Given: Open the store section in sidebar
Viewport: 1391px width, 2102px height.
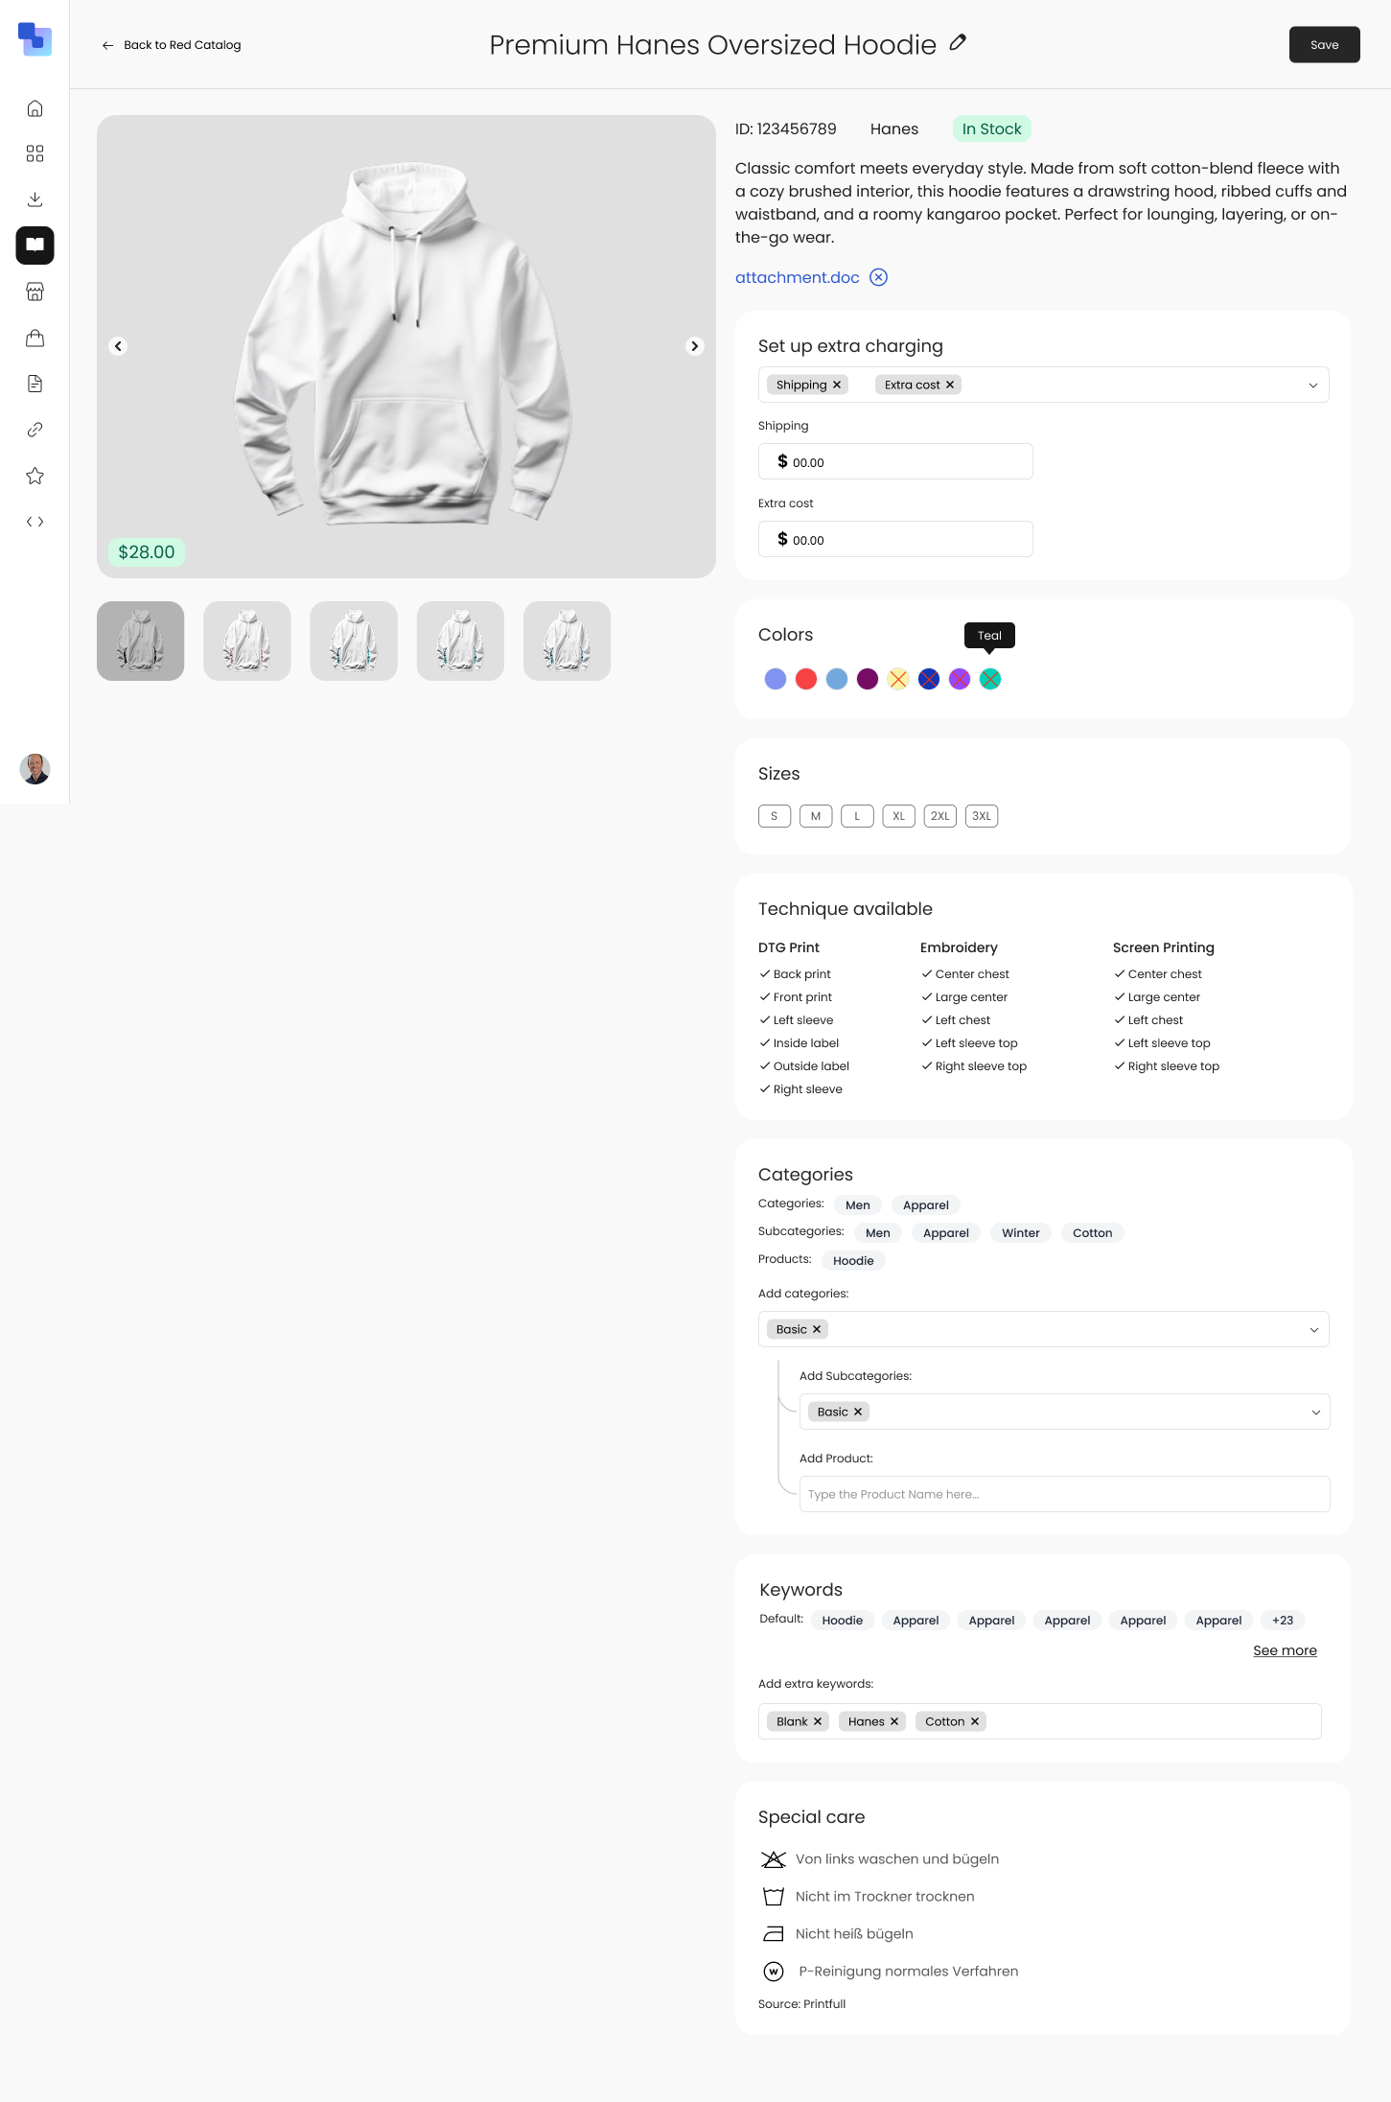Looking at the screenshot, I should click(x=35, y=292).
